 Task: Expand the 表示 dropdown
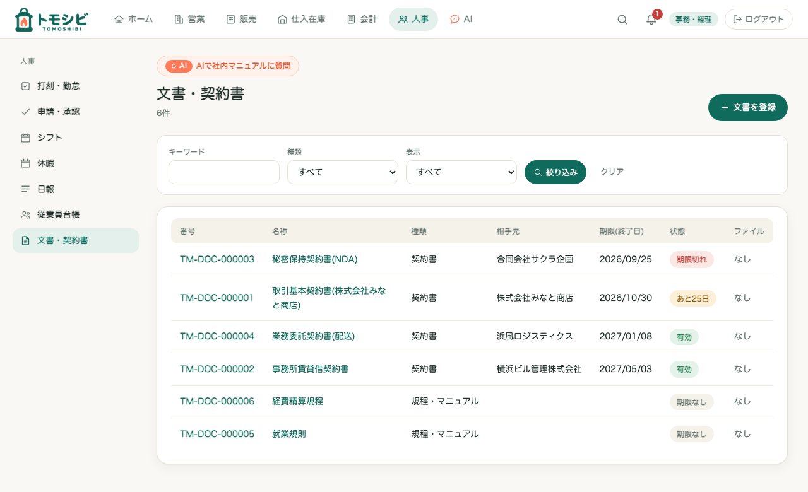coord(461,172)
